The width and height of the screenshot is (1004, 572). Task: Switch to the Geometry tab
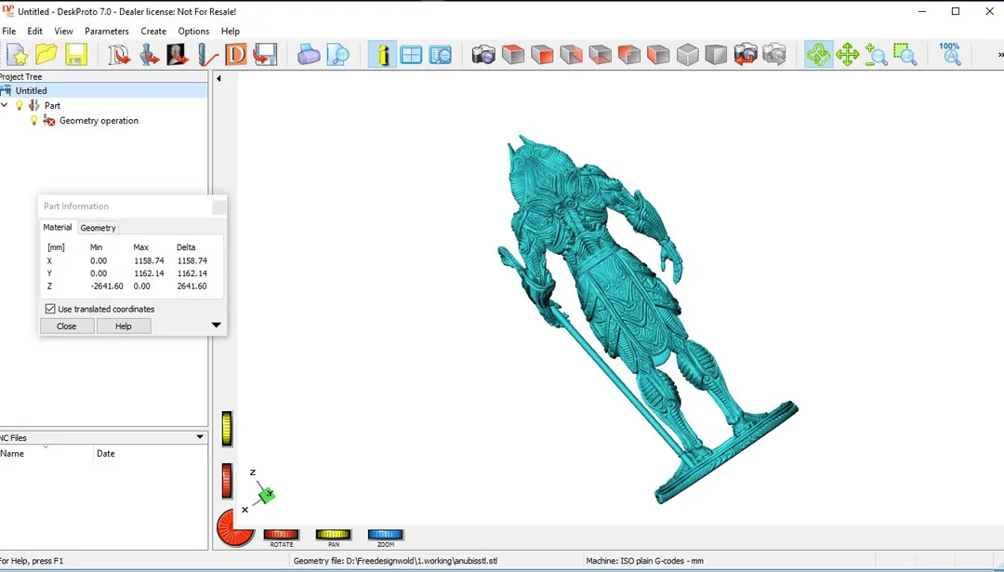[x=98, y=227]
